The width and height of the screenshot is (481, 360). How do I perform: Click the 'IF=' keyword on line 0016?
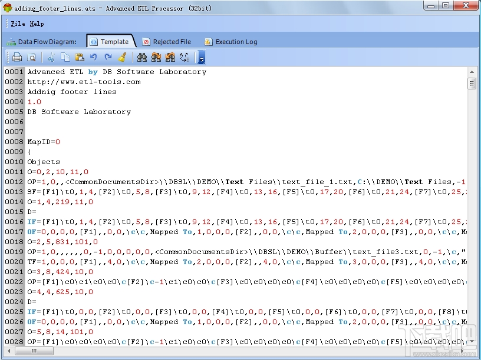[x=34, y=222]
